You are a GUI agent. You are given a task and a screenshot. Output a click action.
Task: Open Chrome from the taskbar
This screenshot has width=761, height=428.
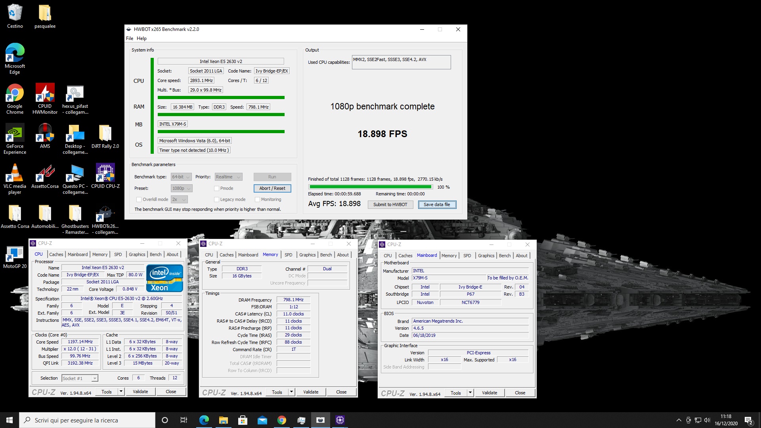pyautogui.click(x=281, y=420)
